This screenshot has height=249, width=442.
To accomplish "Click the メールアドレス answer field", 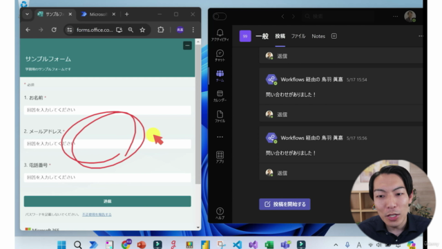I will [108, 144].
